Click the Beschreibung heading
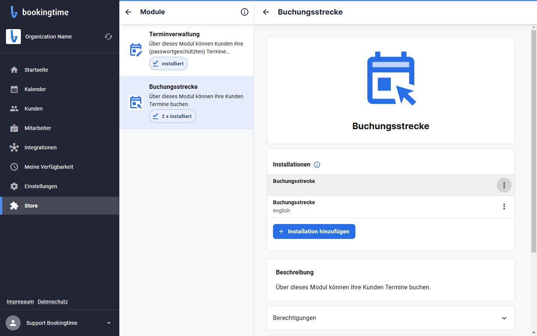 (x=295, y=272)
